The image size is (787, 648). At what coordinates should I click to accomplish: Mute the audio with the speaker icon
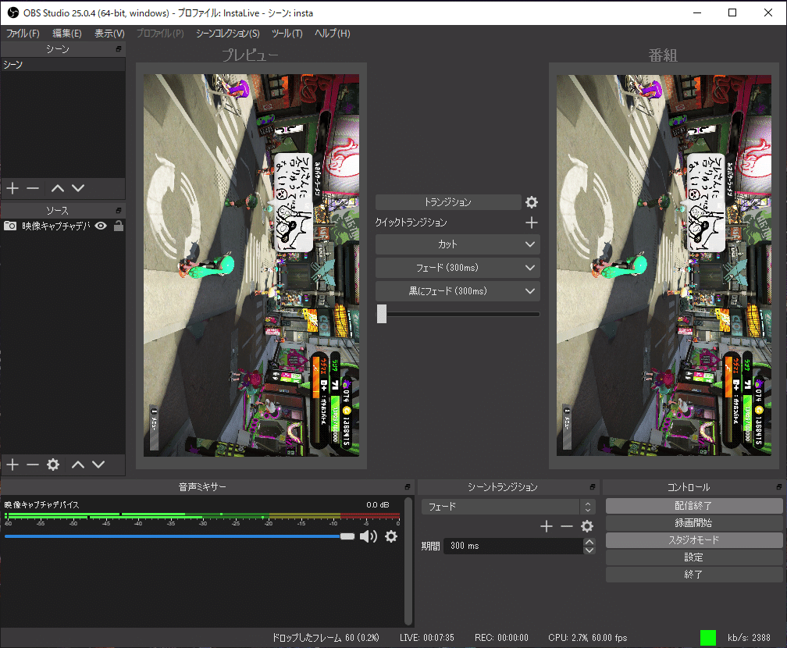tap(368, 536)
